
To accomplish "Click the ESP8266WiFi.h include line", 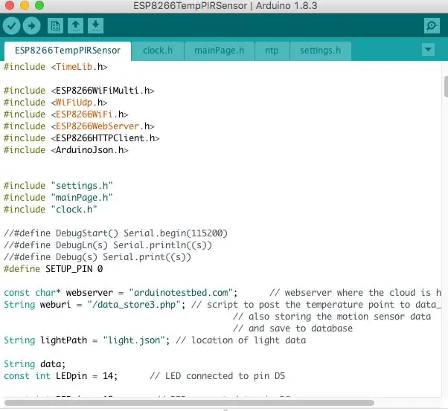I will tap(66, 114).
